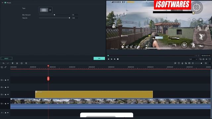Open the audio mixer icon
Viewport: 212px width, 119px height.
186,63
